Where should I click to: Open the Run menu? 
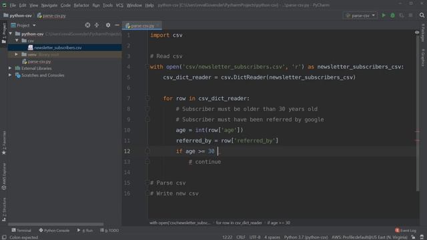tap(96, 5)
